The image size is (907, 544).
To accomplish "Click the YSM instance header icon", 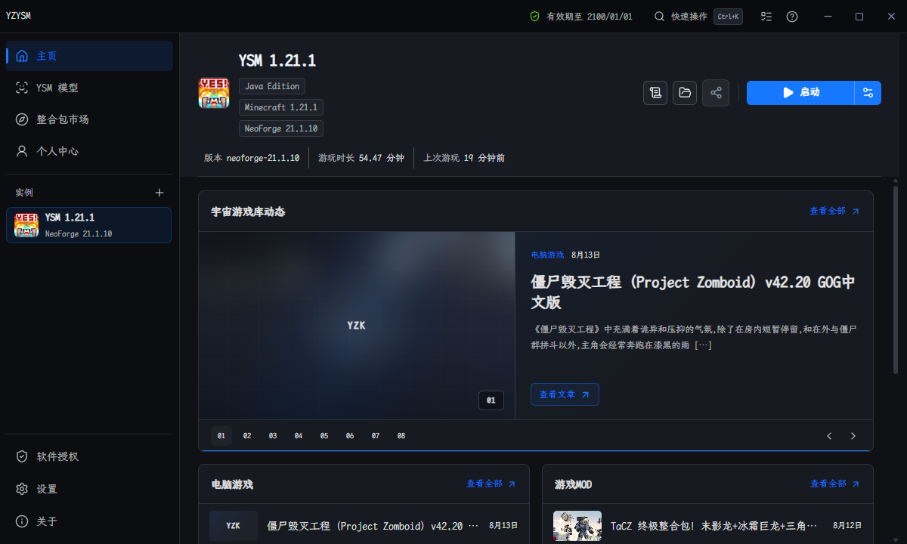I will 214,93.
